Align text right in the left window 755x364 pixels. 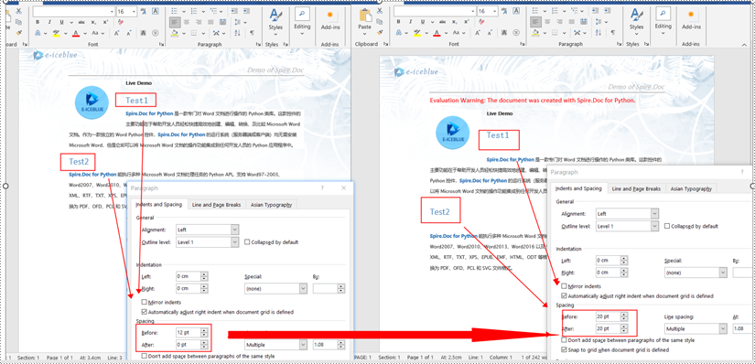199,22
